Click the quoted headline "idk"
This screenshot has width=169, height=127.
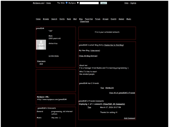[x=51, y=31]
